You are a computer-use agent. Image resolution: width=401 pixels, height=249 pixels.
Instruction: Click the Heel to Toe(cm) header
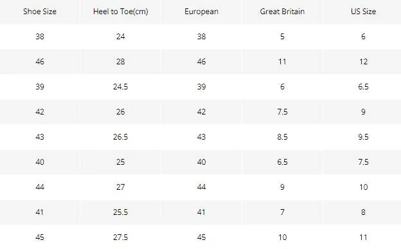click(x=120, y=12)
